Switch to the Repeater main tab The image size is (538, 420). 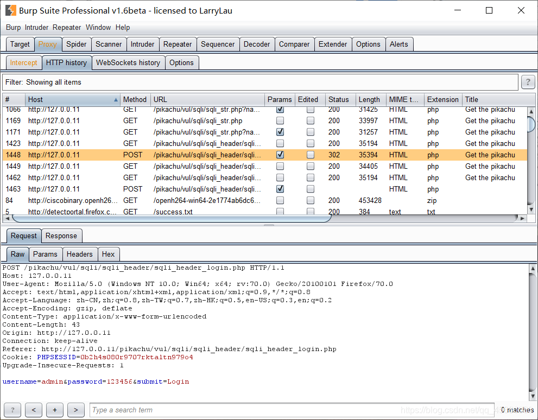pos(178,44)
